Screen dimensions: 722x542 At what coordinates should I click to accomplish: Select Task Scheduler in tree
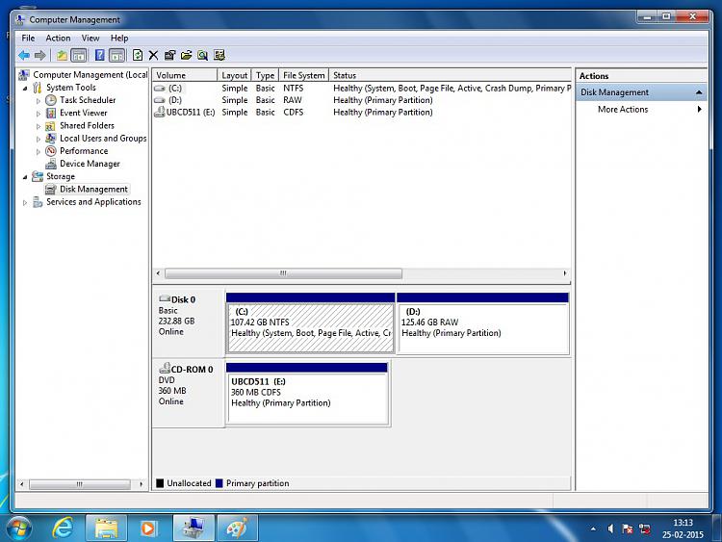(x=88, y=100)
